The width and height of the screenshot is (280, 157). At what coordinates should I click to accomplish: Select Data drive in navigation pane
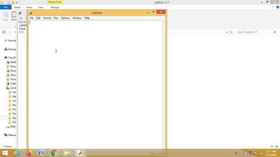11,126
